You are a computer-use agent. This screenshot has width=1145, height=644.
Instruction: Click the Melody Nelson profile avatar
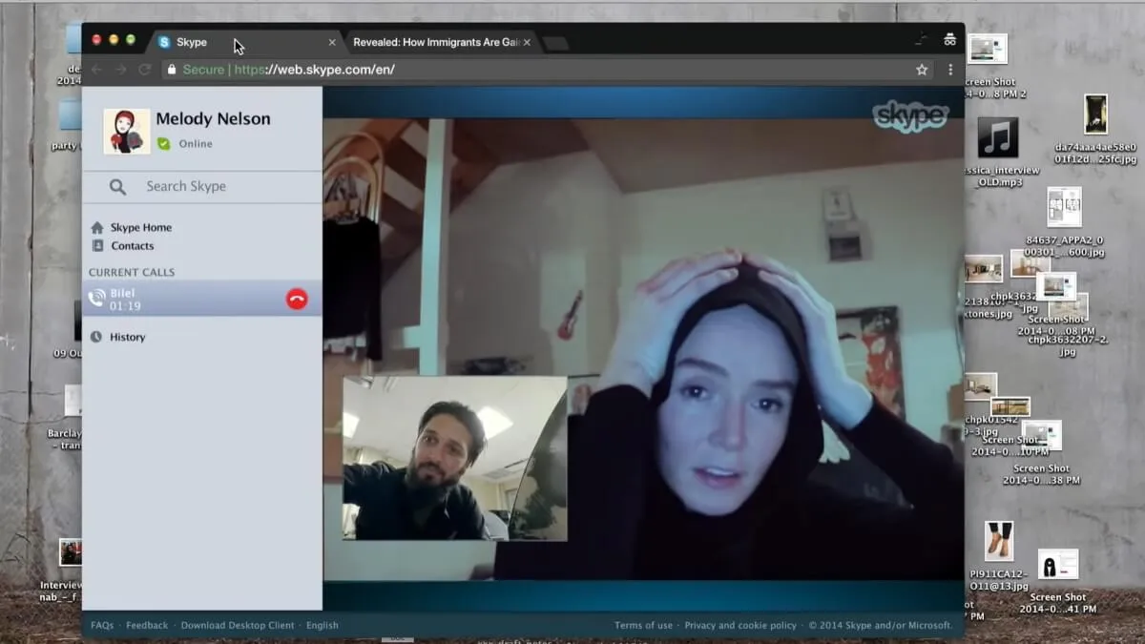[127, 132]
